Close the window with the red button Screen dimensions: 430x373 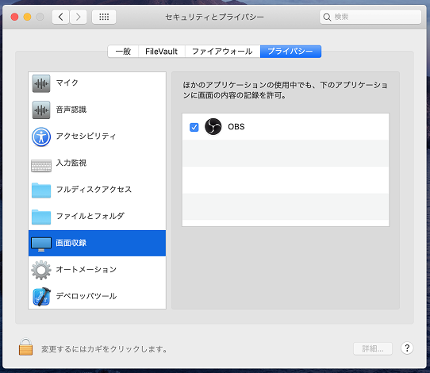(14, 17)
